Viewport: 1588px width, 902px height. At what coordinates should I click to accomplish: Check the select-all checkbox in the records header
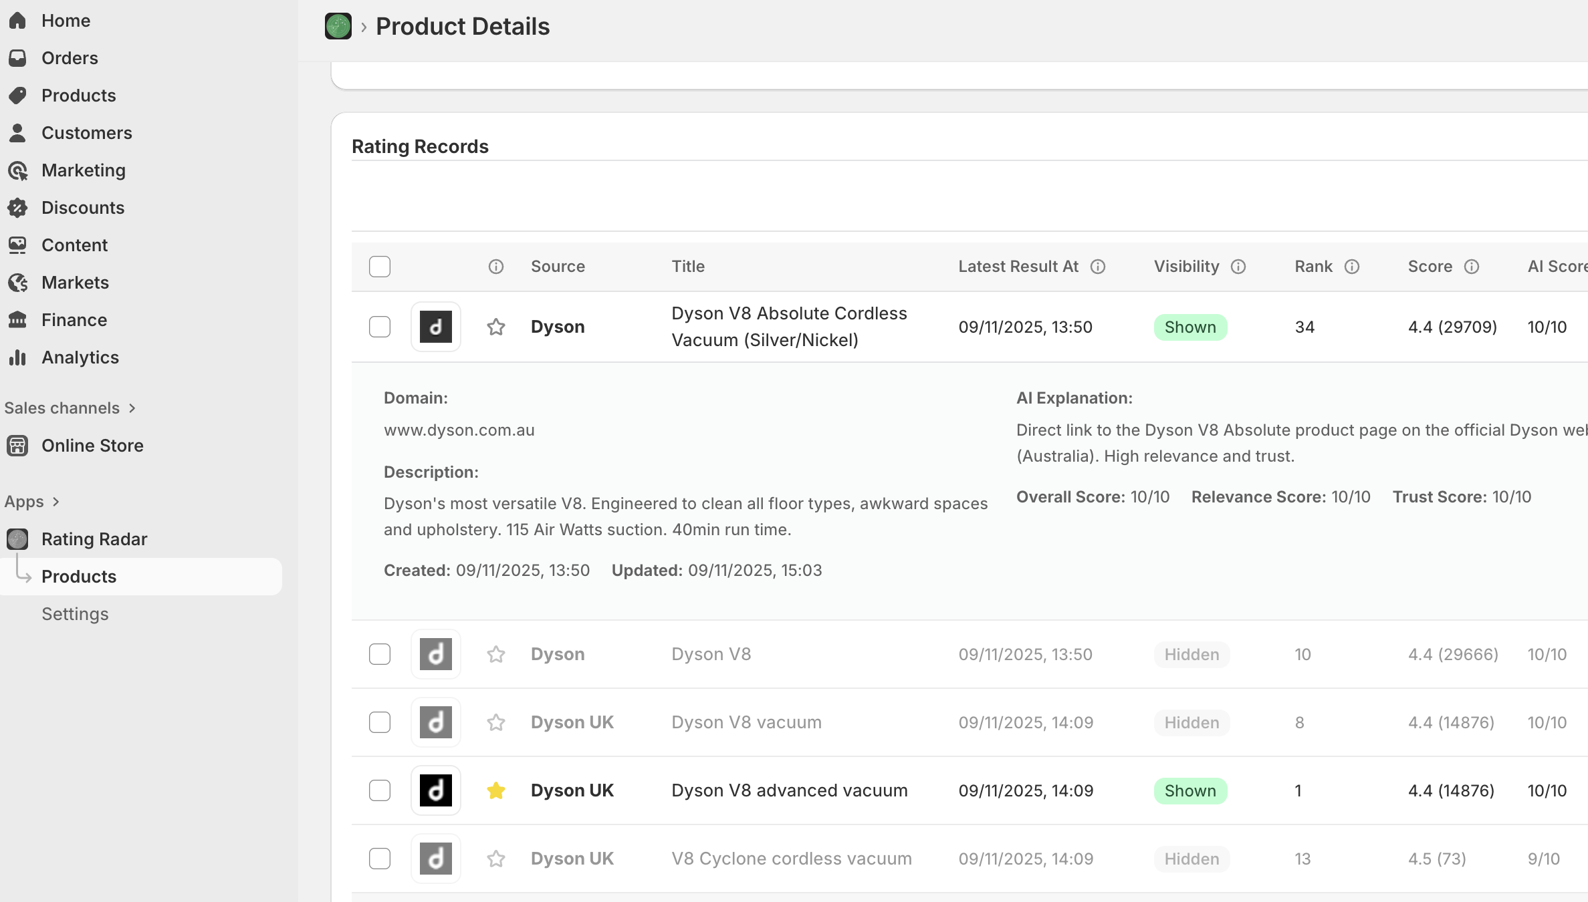tap(379, 266)
